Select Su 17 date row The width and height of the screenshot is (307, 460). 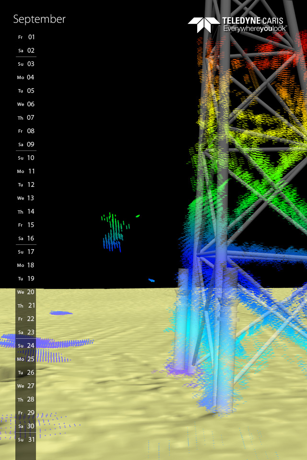pos(26,252)
